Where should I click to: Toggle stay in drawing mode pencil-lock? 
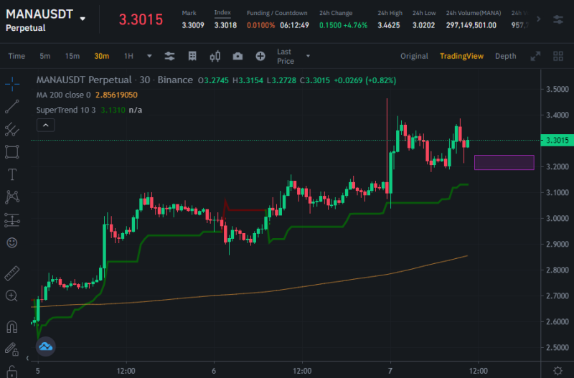[11, 349]
